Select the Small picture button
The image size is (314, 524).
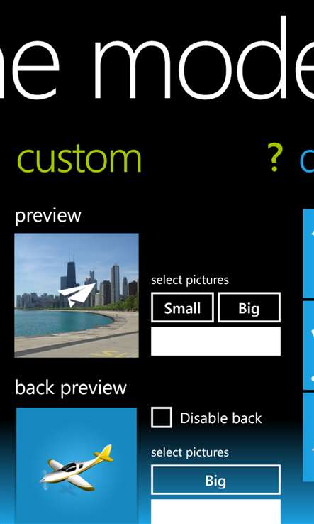pyautogui.click(x=182, y=307)
